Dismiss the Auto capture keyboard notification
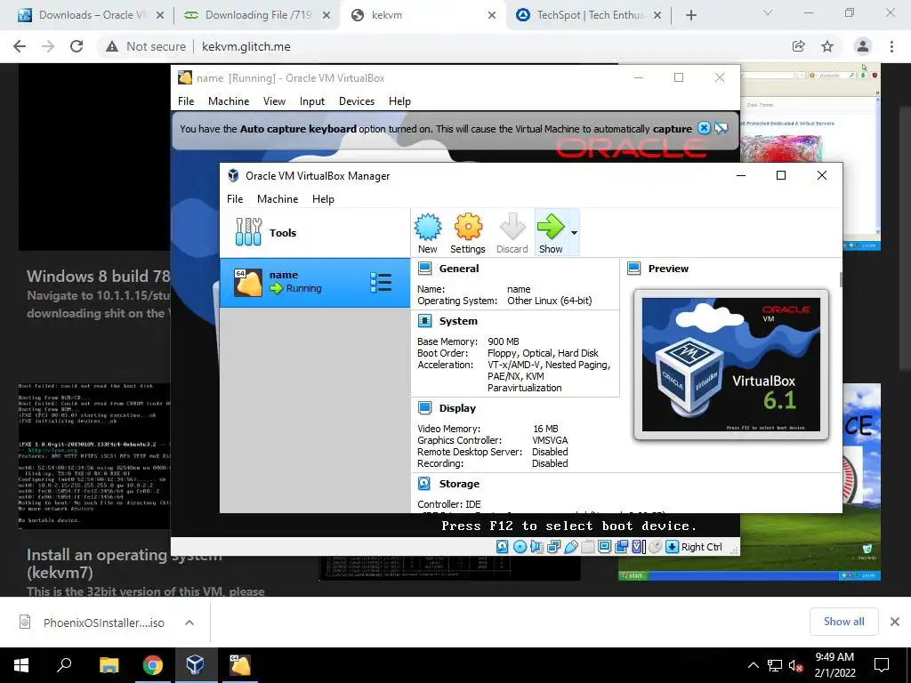Image resolution: width=911 pixels, height=683 pixels. [x=704, y=128]
